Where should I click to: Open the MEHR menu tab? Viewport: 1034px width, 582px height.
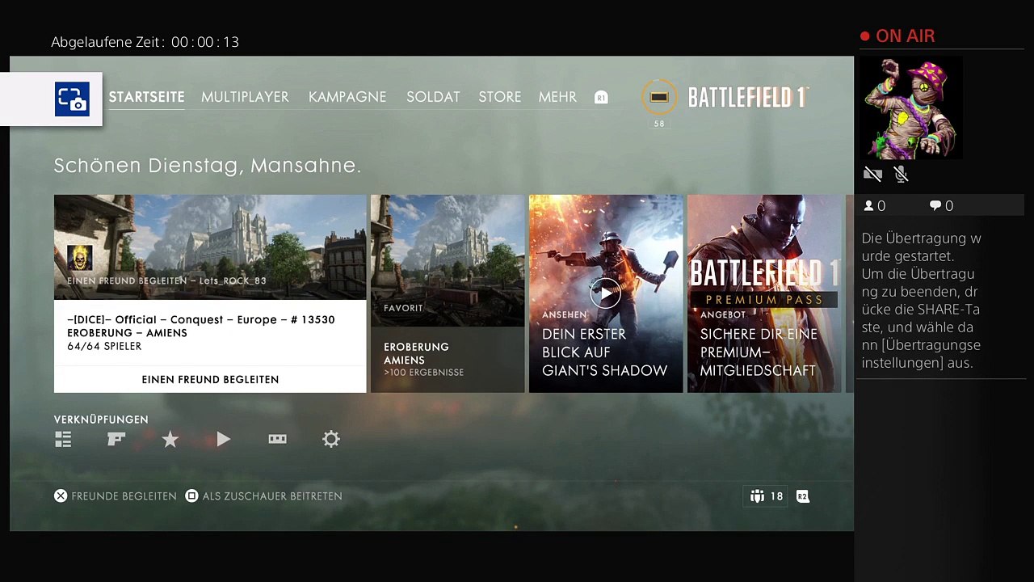557,97
